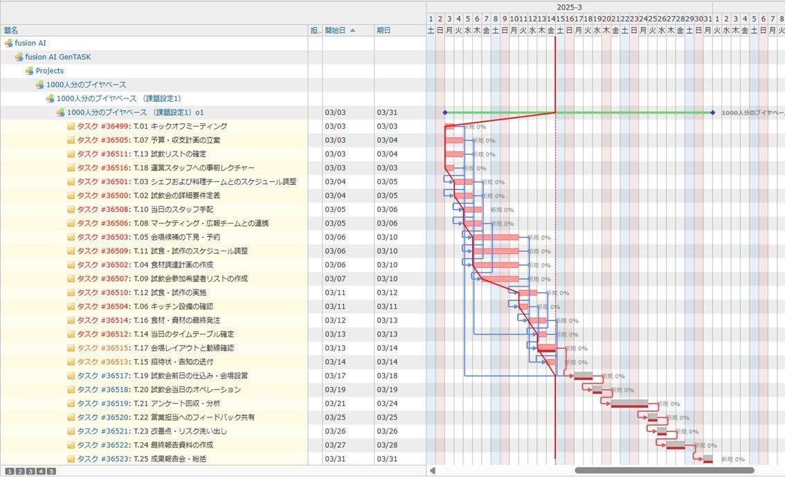This screenshot has width=785, height=477.
Task: Open the 1000人分のブイヤベース （課題設定1） project link
Action: 118,98
